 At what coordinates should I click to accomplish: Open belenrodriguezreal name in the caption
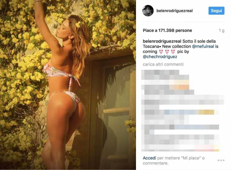[x=162, y=41]
